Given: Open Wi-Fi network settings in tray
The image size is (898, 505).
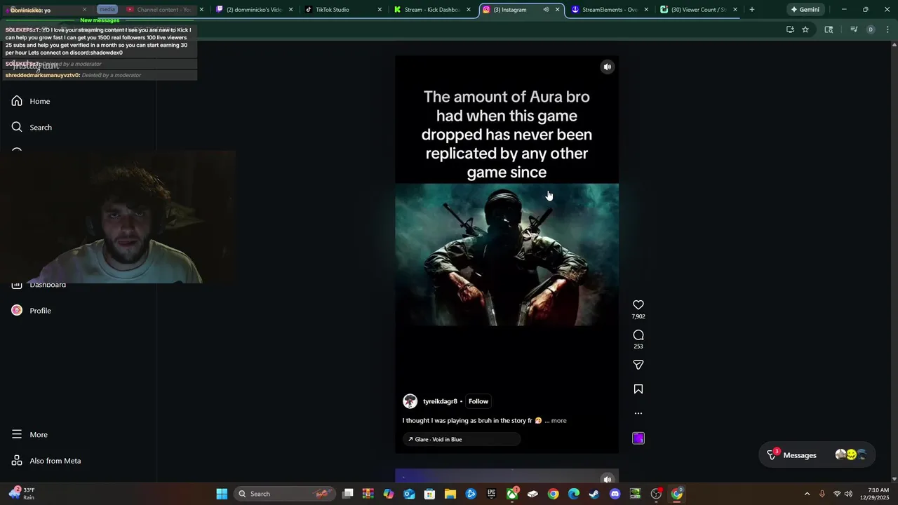Looking at the screenshot, I should point(836,494).
